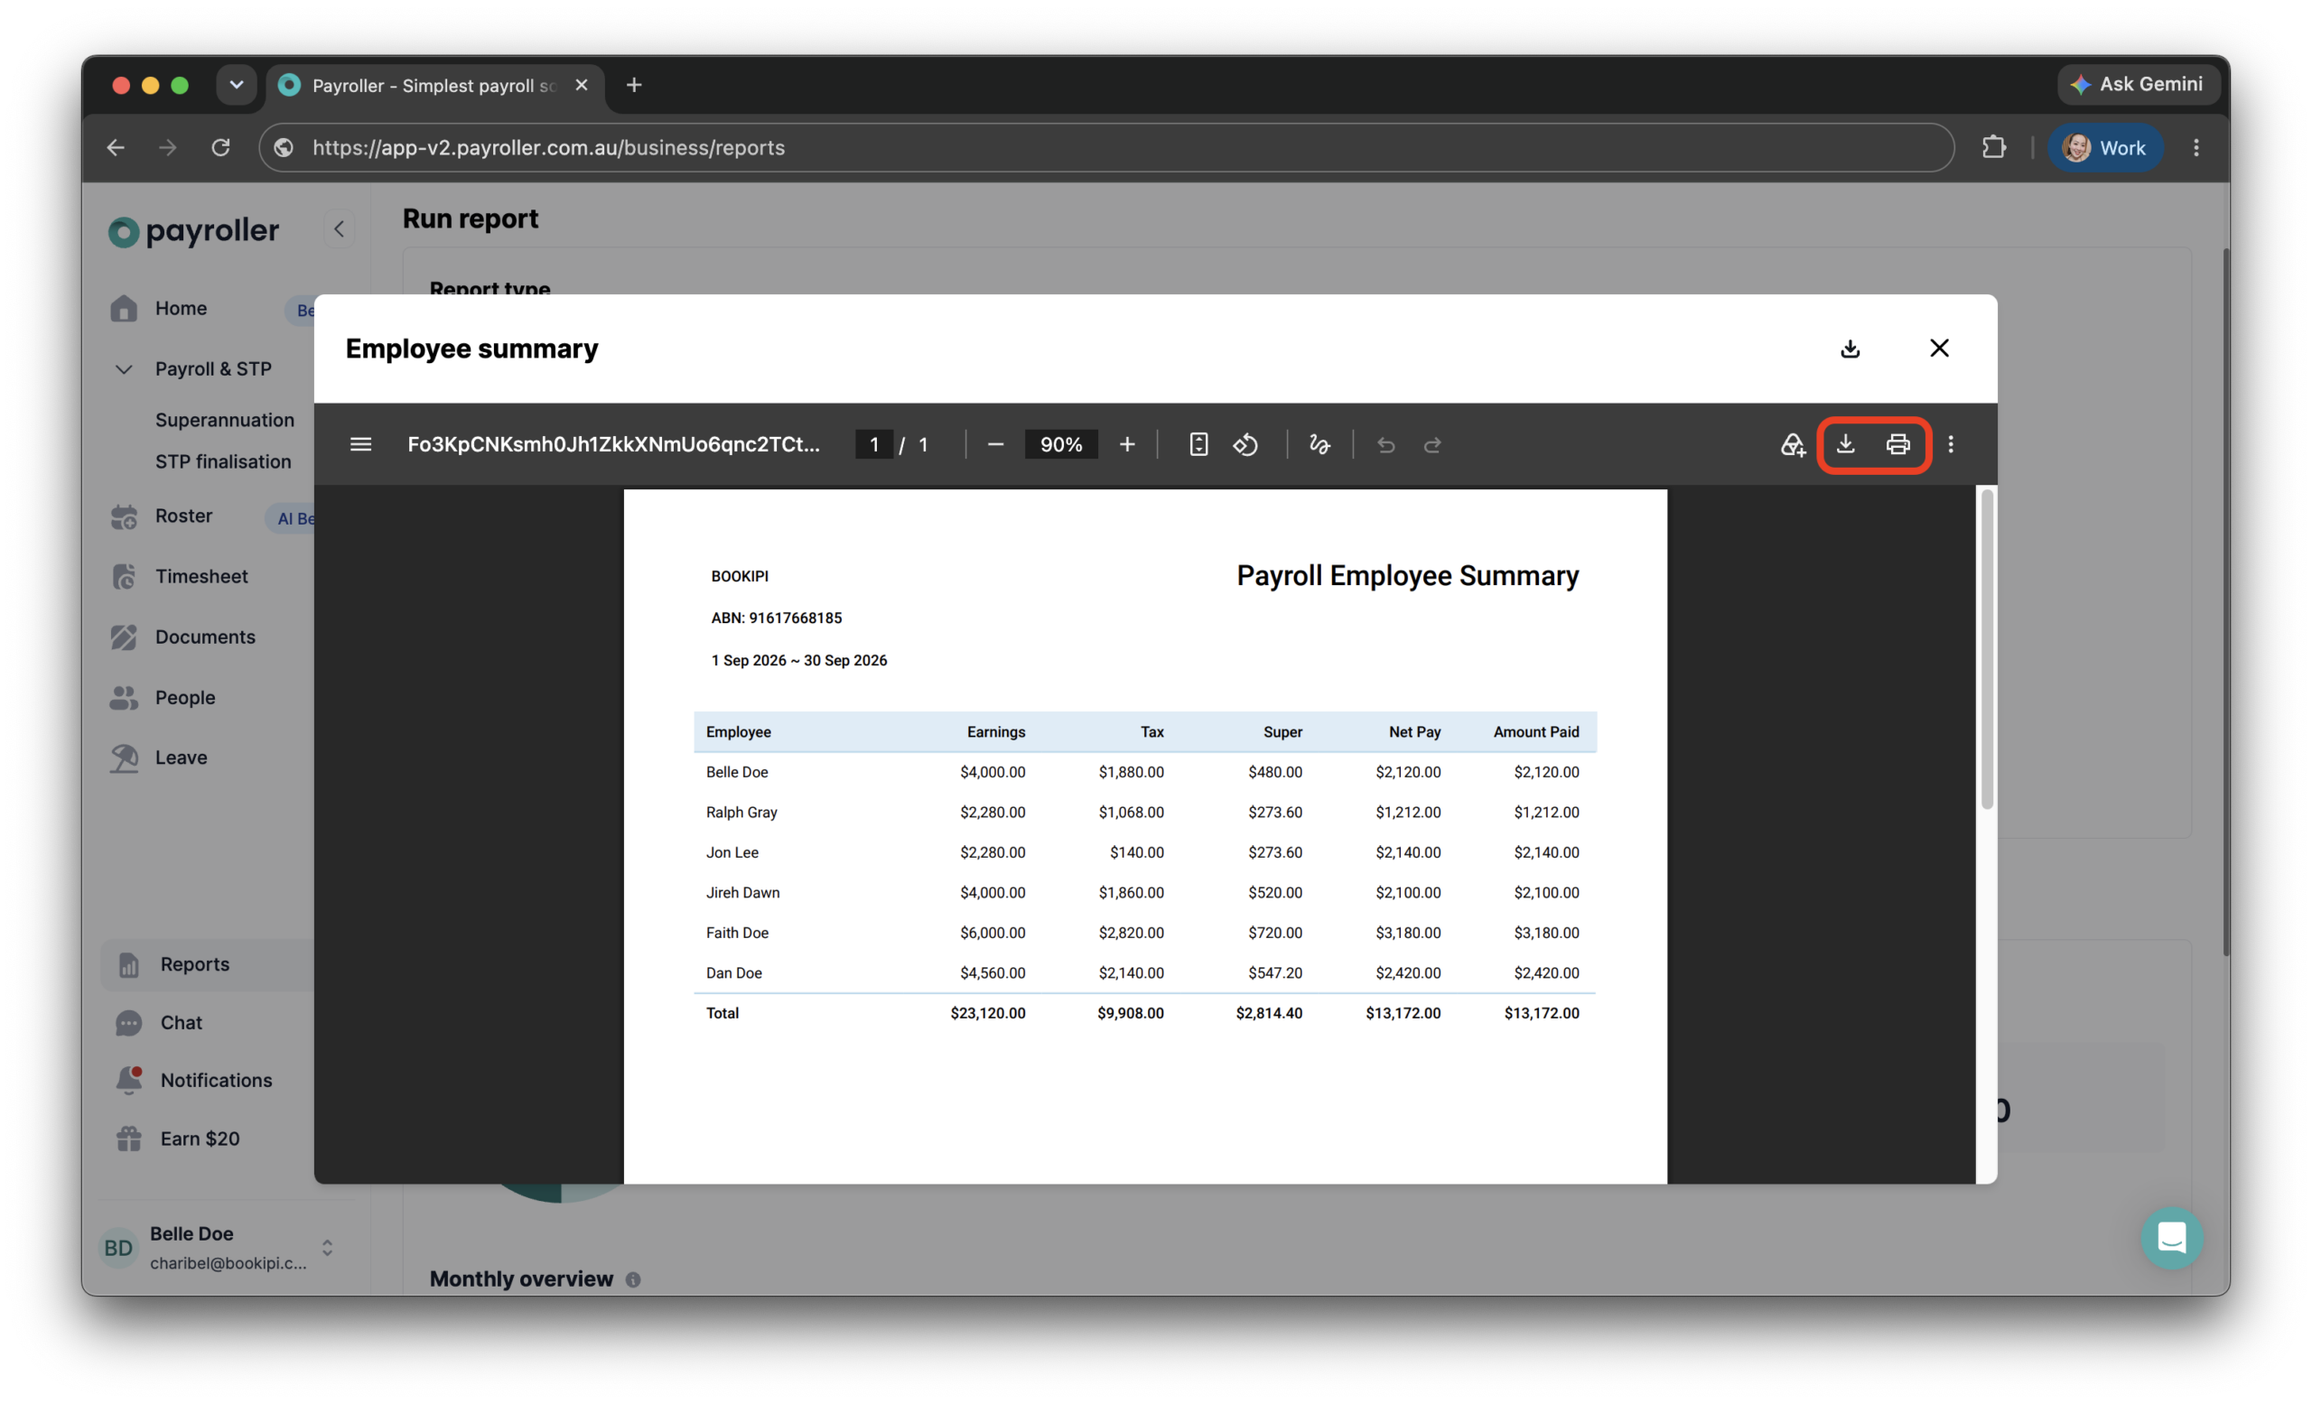Select the PDF draw annotation tool
The image size is (2312, 1404).
[x=1319, y=444]
